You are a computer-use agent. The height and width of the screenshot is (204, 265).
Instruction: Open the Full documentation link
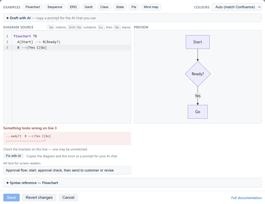point(246,198)
